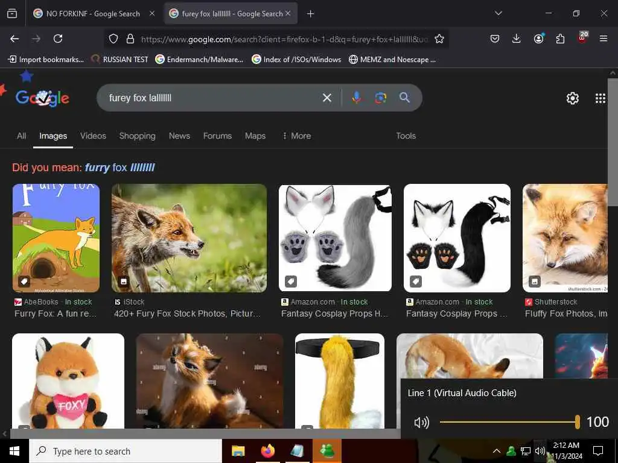Screen dimensions: 618x463
Task: Close the NO FORKINF Google Search tab
Action: click(152, 13)
